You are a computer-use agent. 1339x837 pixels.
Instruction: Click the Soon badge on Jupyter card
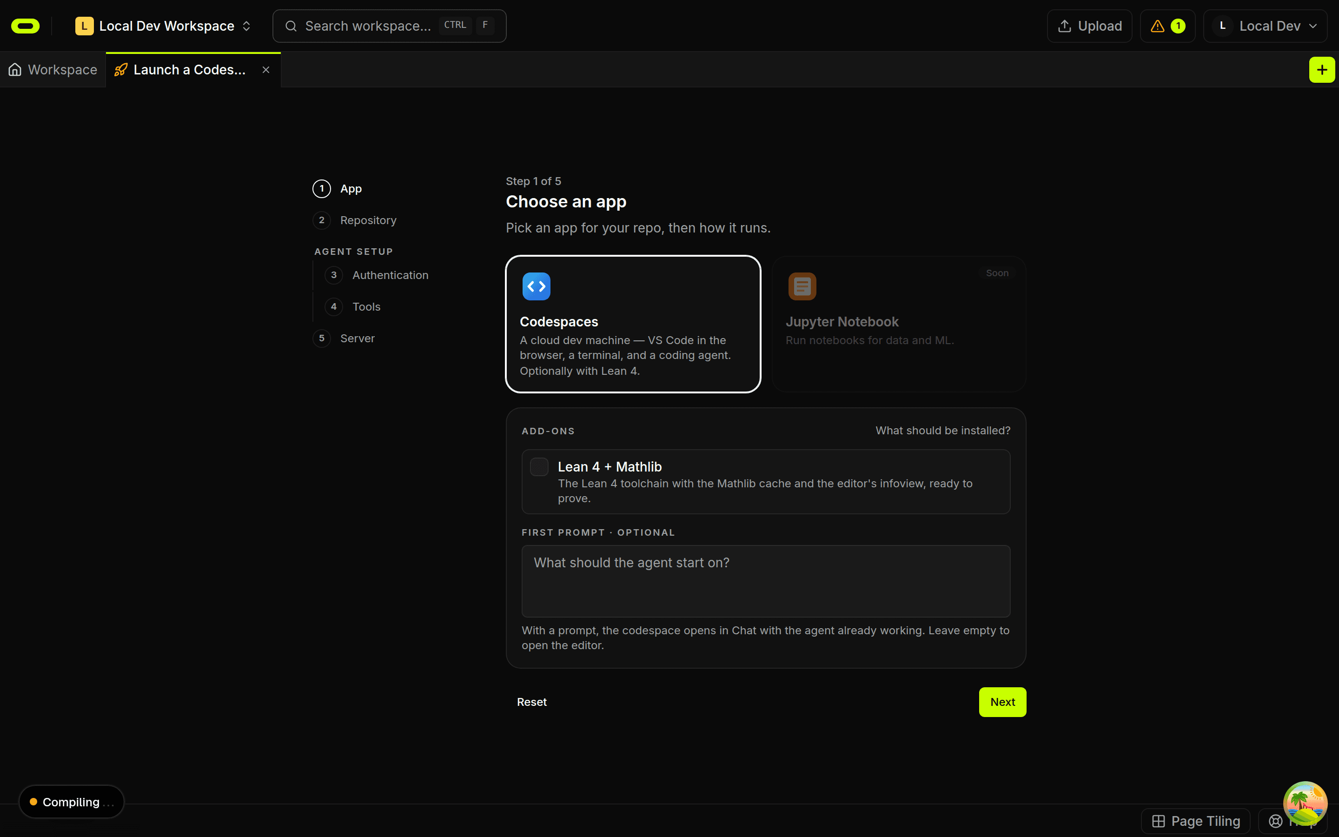pos(997,273)
